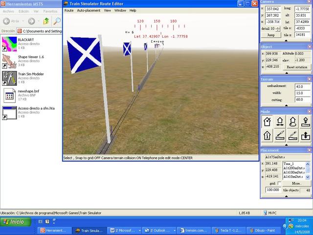Collapse the Camera panel with bottom arrow

point(286,41)
